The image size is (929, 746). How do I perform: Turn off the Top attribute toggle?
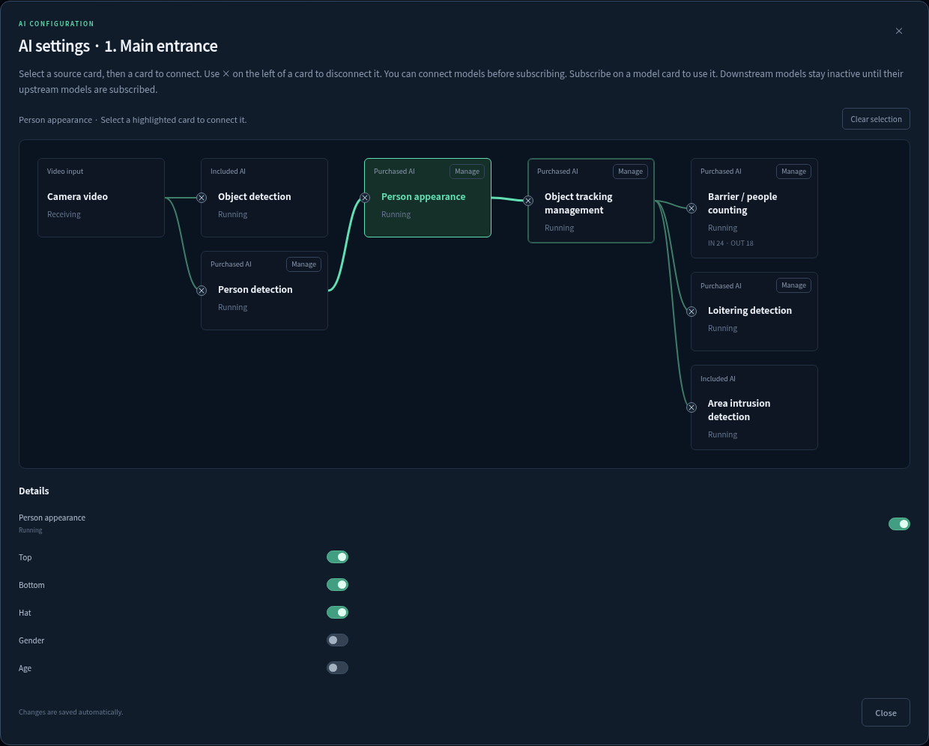click(x=337, y=557)
